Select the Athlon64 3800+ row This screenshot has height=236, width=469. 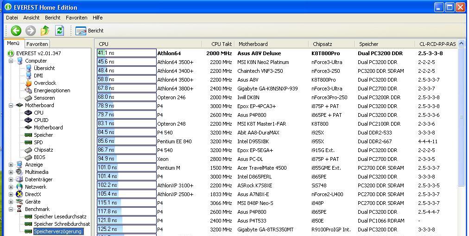click(x=277, y=89)
